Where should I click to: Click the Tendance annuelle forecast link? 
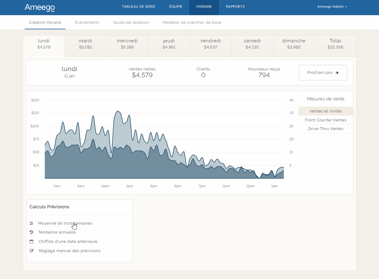point(57,232)
